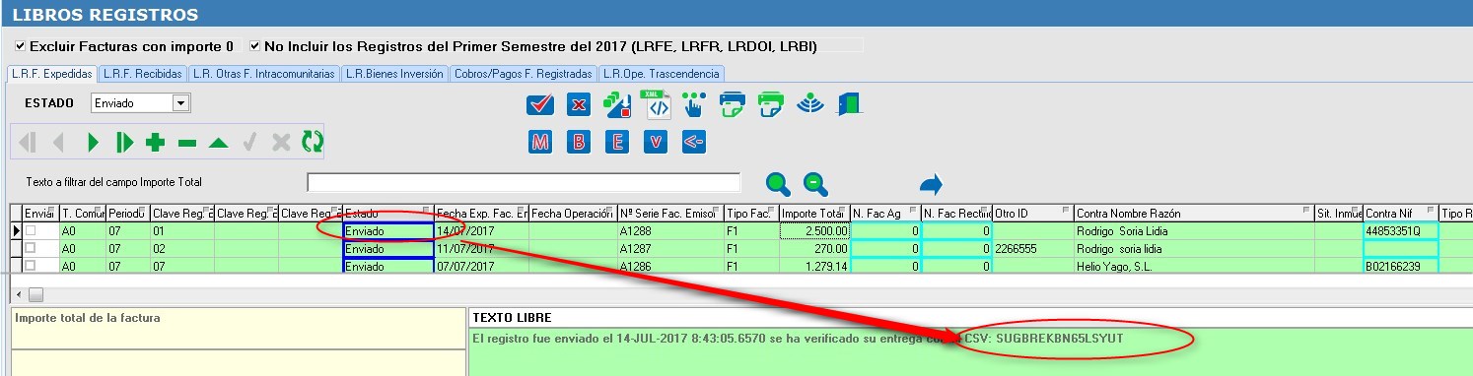Viewport: 1473px width, 376px height.
Task: Check the Enviar box for invoice A1288
Action: point(32,230)
